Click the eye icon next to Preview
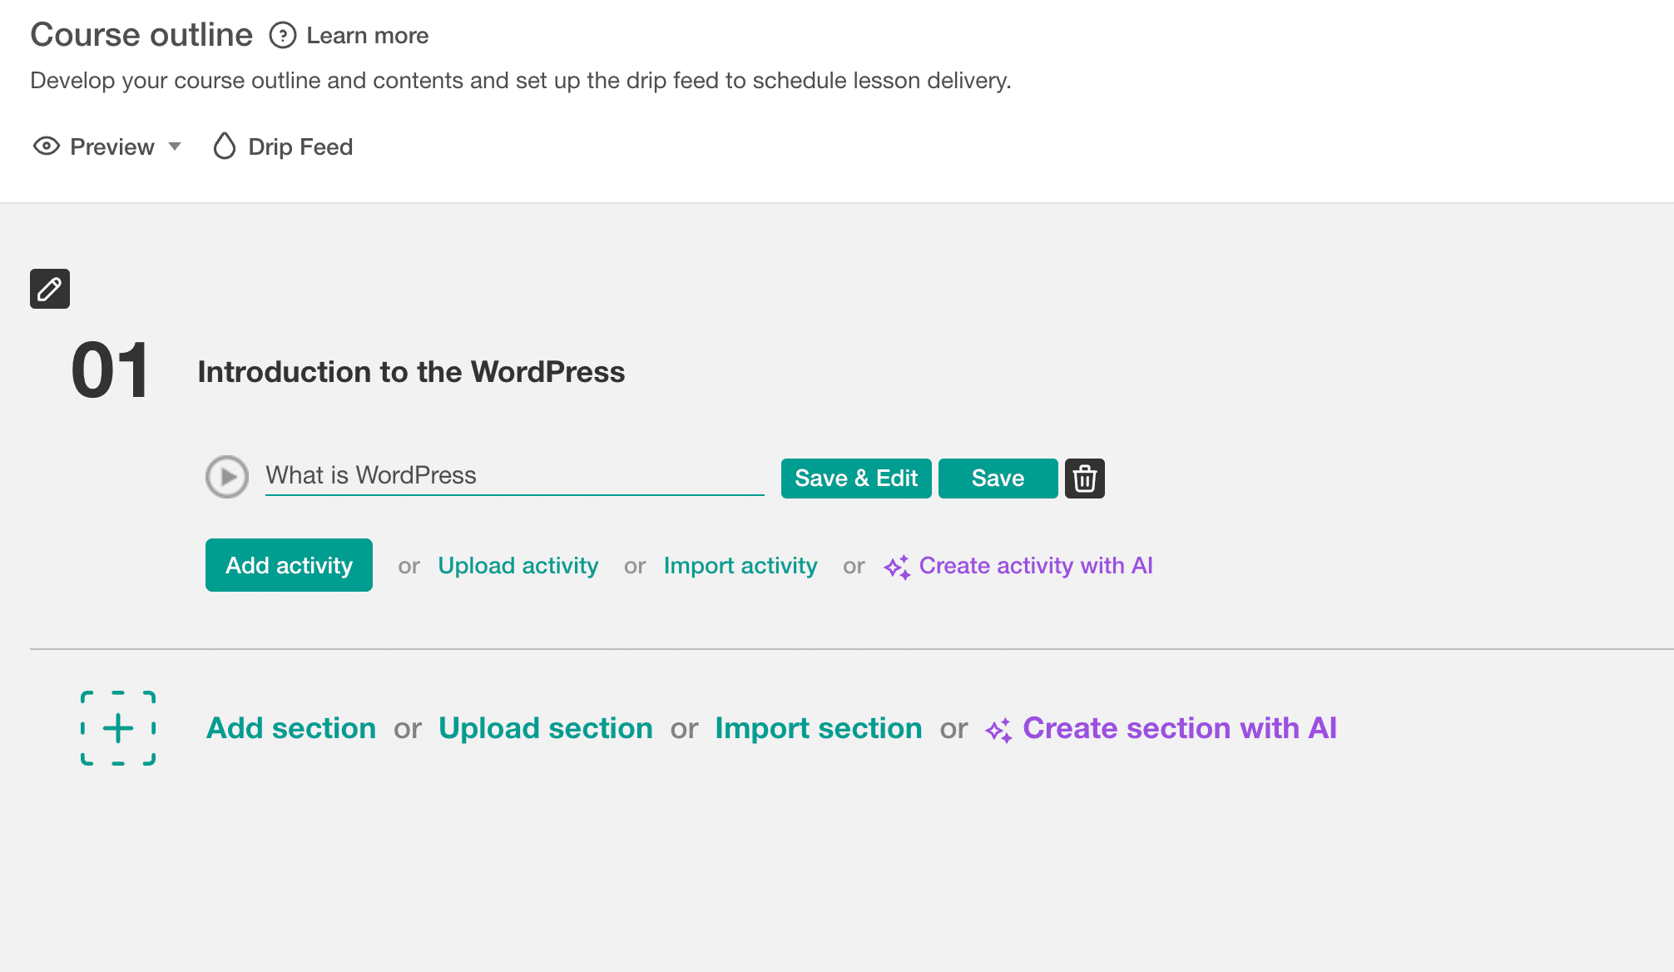Screen dimensions: 1674x972 pos(46,146)
